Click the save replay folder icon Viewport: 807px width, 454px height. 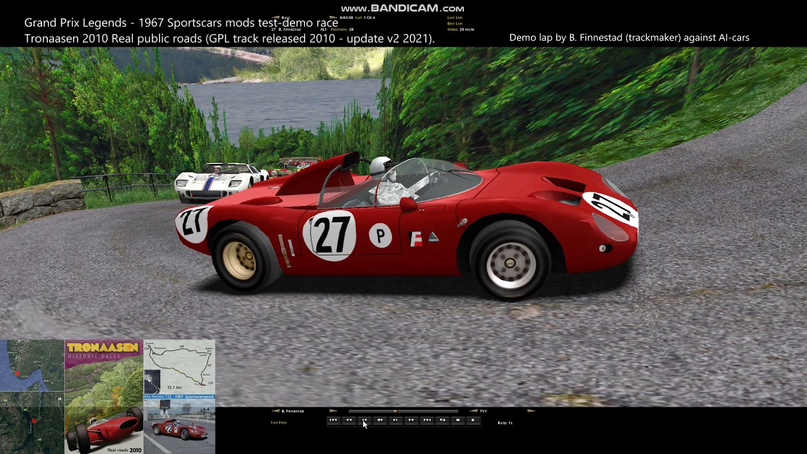(x=458, y=420)
